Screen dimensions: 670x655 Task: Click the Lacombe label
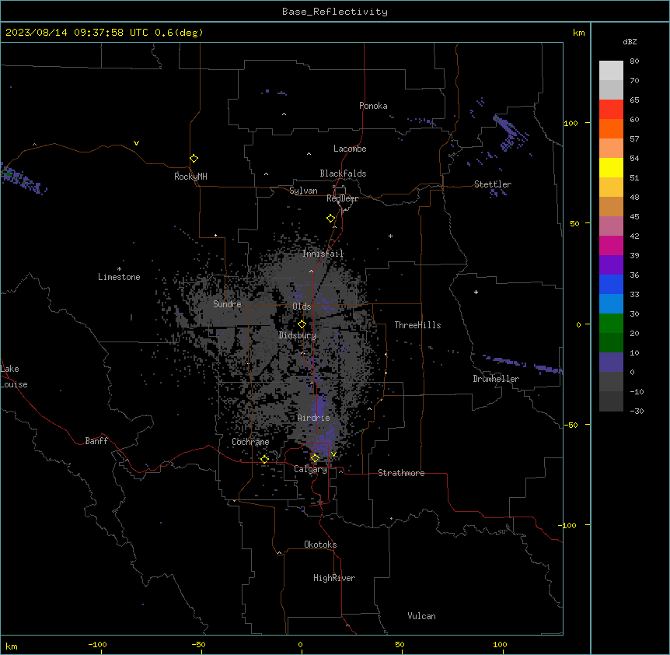[x=350, y=149]
